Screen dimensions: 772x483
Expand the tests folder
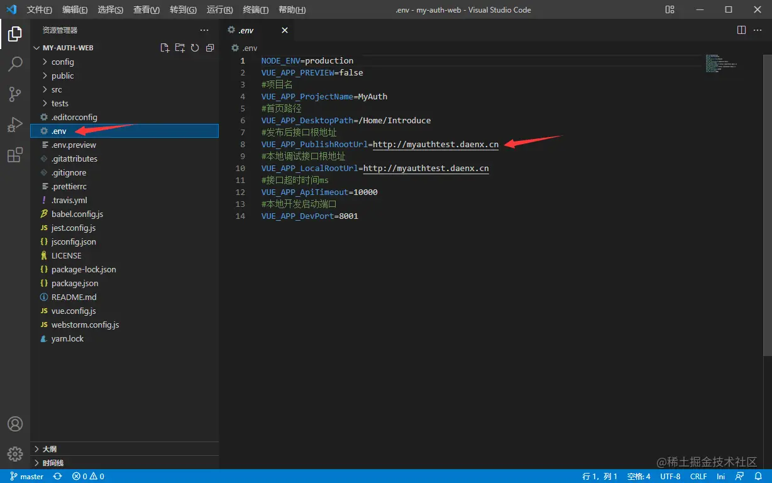(x=124, y=103)
